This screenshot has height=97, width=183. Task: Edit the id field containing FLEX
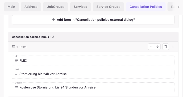[93, 61]
